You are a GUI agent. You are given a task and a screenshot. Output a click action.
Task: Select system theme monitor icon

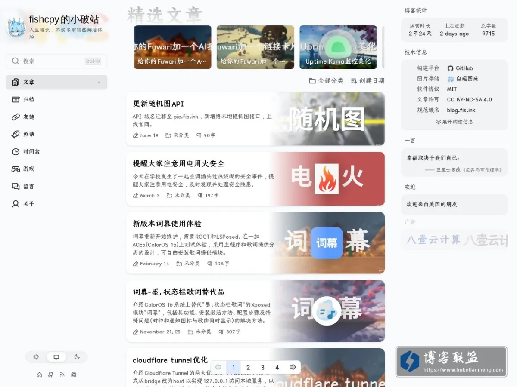click(x=56, y=357)
